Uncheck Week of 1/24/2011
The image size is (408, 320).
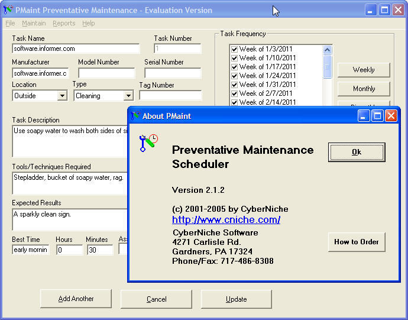[234, 76]
